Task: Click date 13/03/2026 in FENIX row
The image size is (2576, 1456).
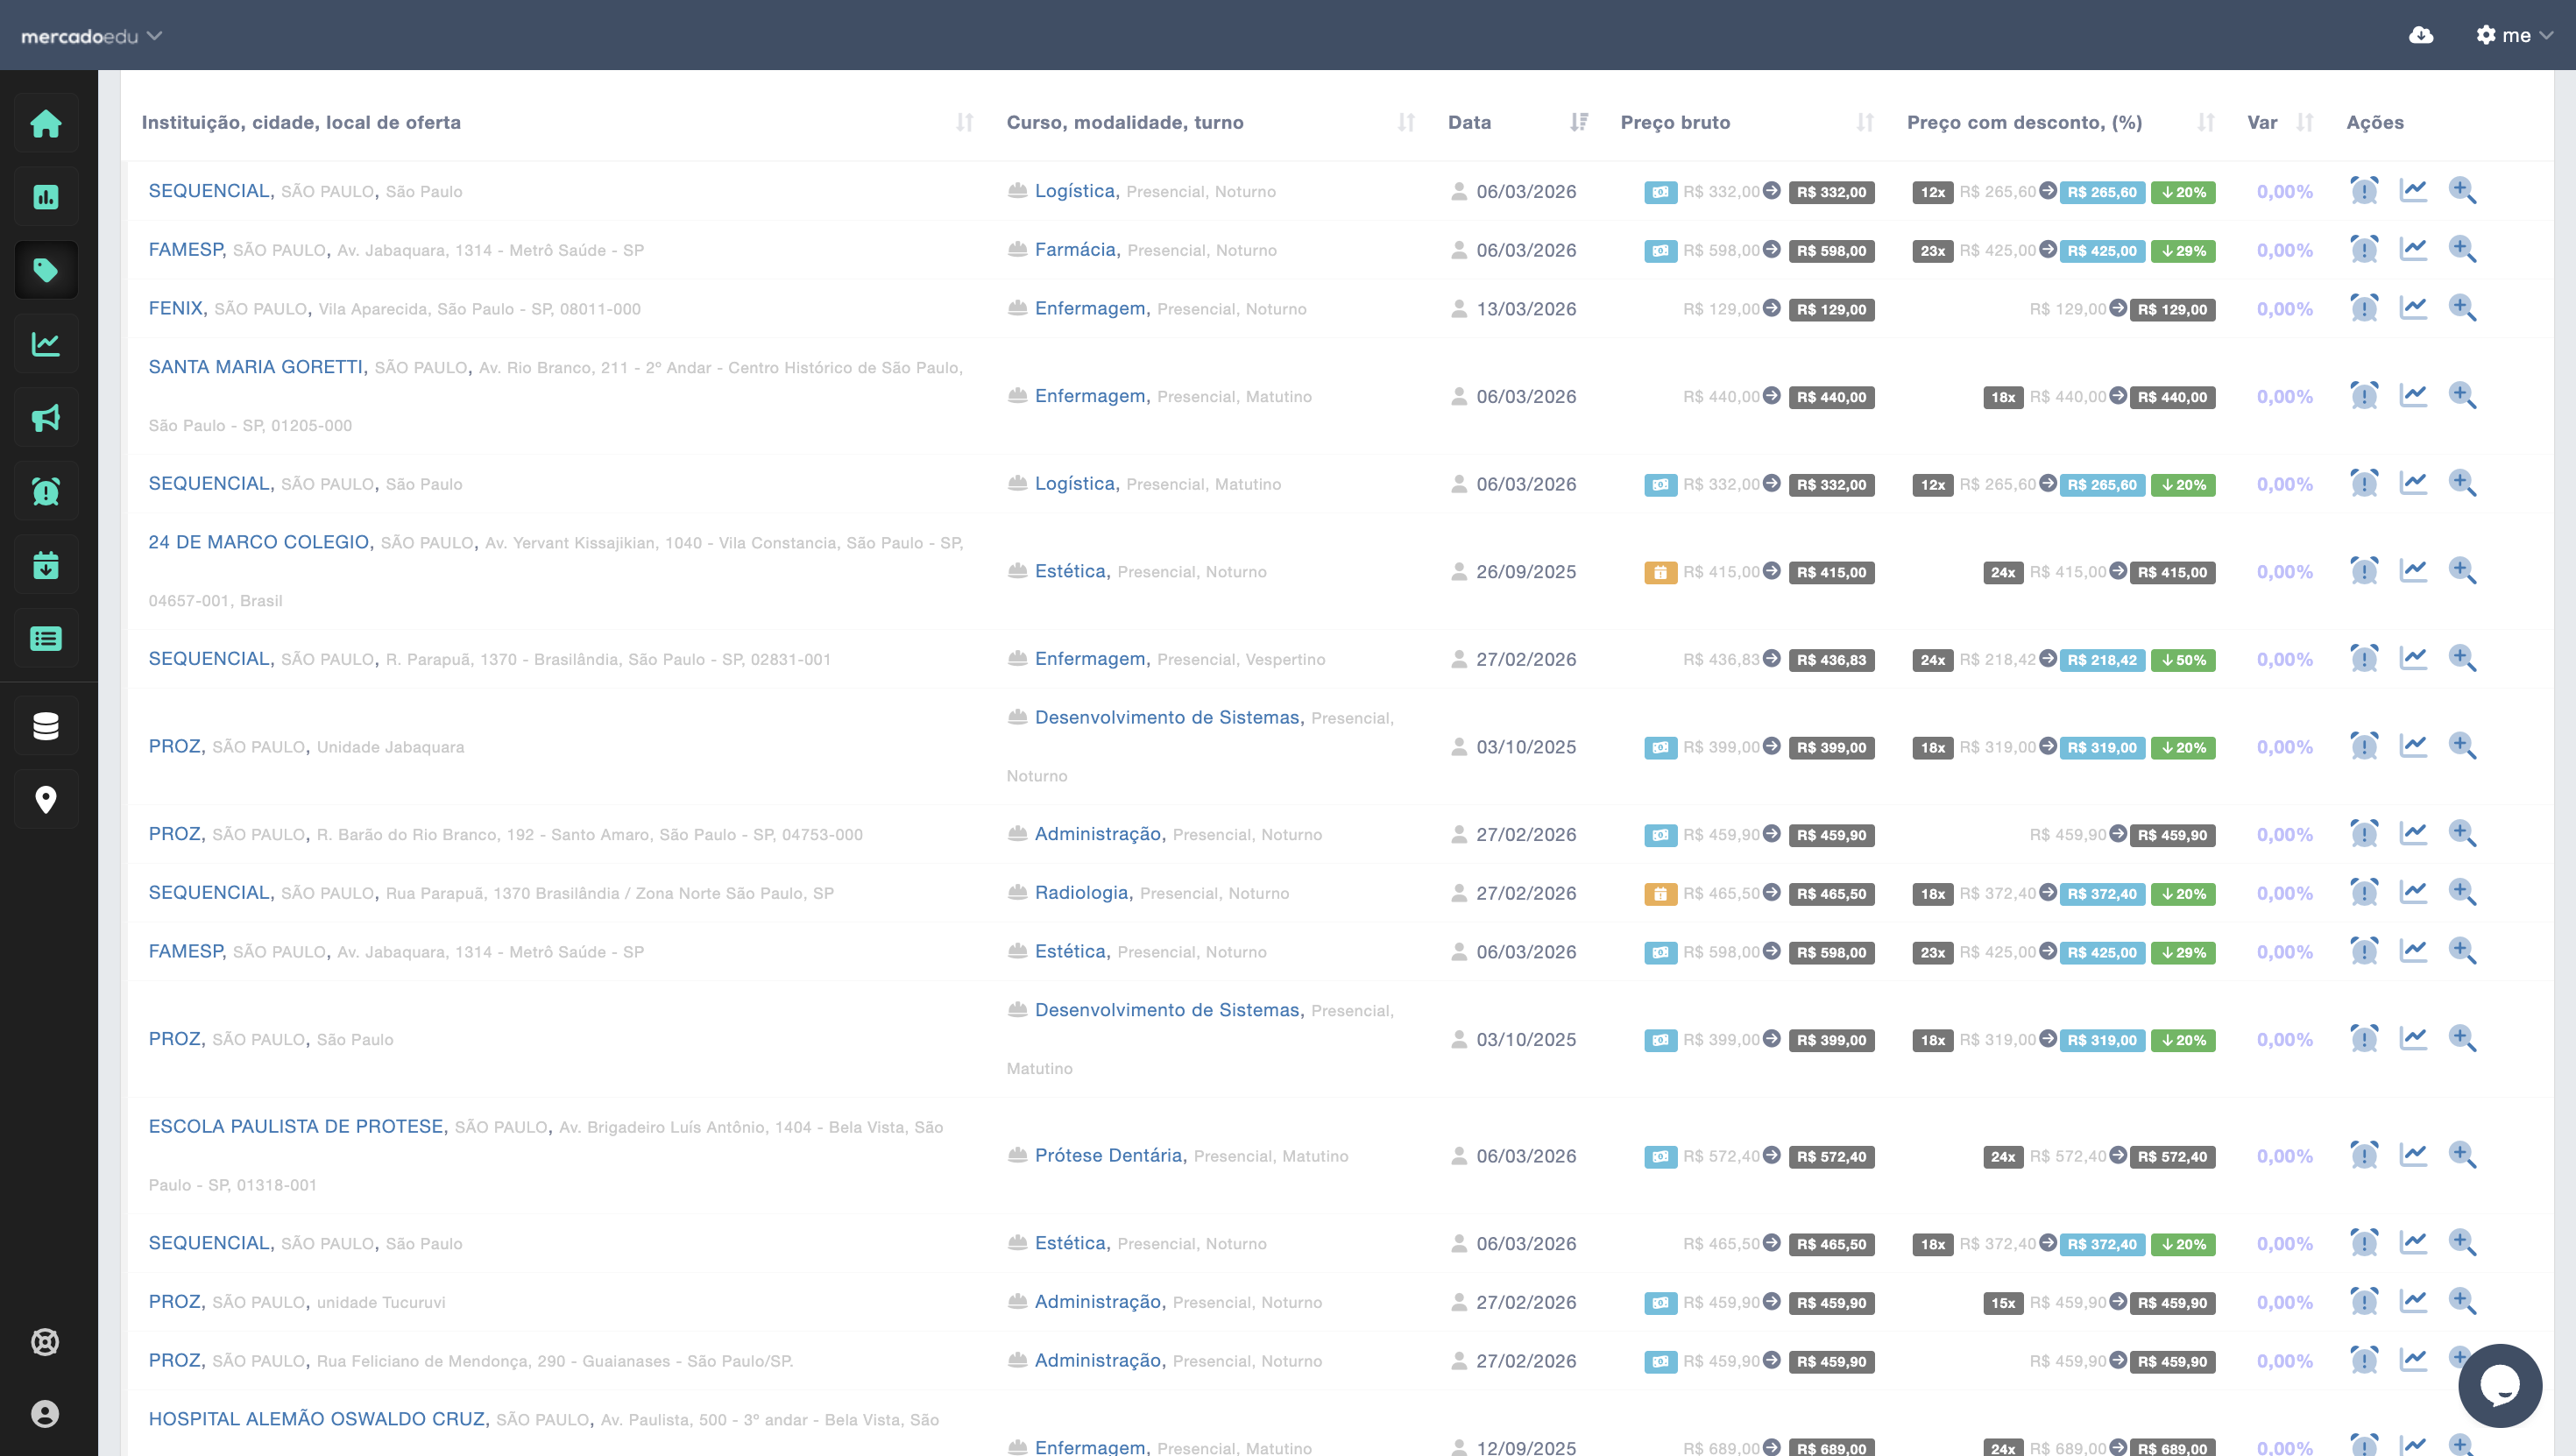Action: click(1526, 309)
